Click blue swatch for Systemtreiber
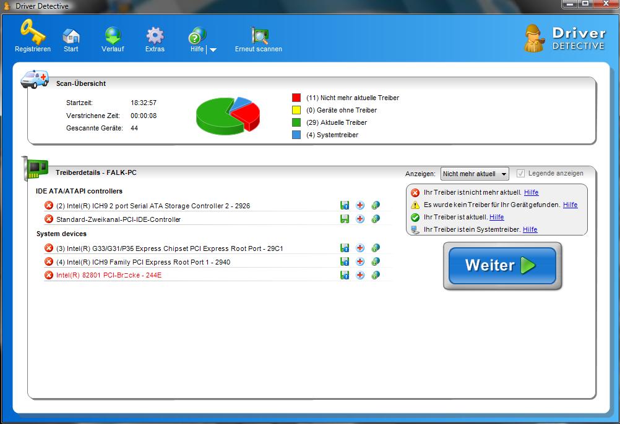Screen dimensions: 620x424 click(x=296, y=135)
